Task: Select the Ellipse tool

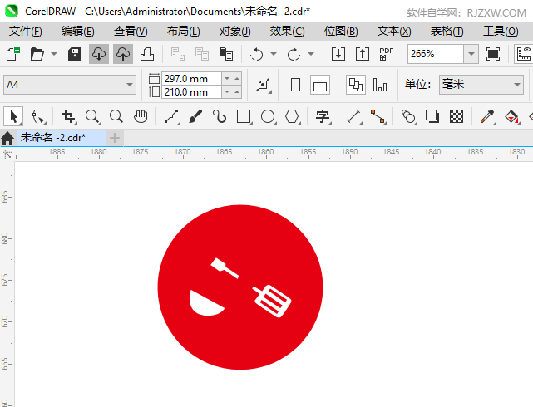Action: [269, 117]
